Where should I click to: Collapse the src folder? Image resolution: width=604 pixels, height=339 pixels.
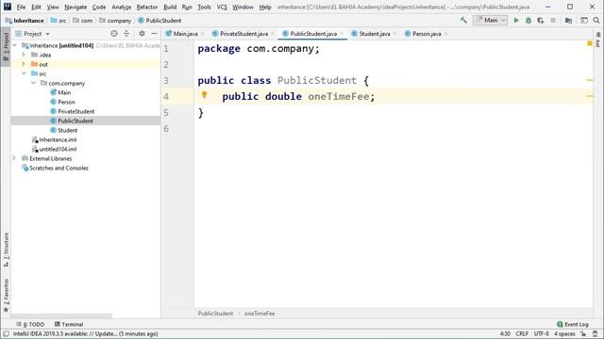pyautogui.click(x=24, y=73)
